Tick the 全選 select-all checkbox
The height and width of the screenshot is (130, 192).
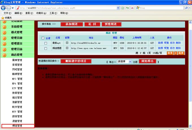43,38
